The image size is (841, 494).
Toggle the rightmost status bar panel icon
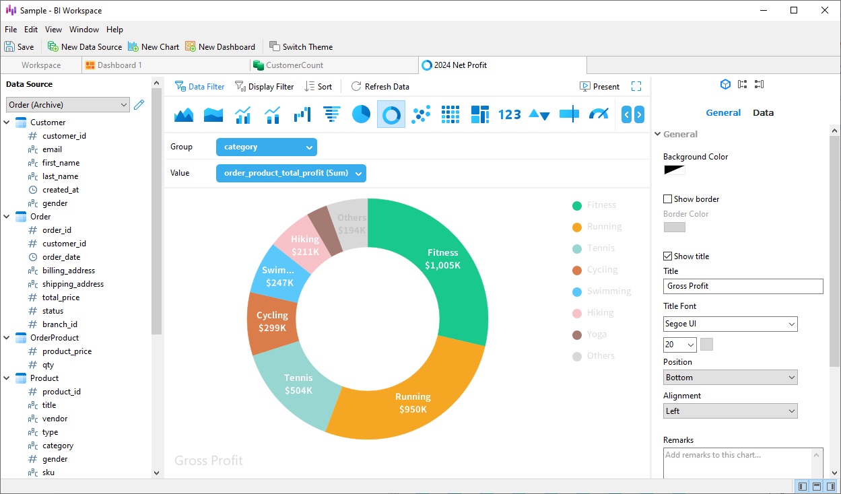(x=830, y=487)
